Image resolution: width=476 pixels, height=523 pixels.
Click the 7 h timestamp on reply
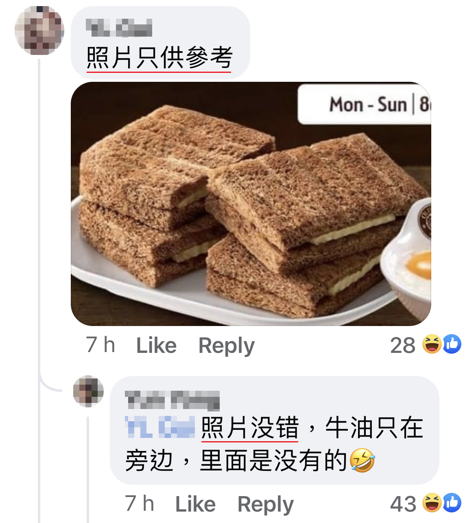click(x=140, y=503)
